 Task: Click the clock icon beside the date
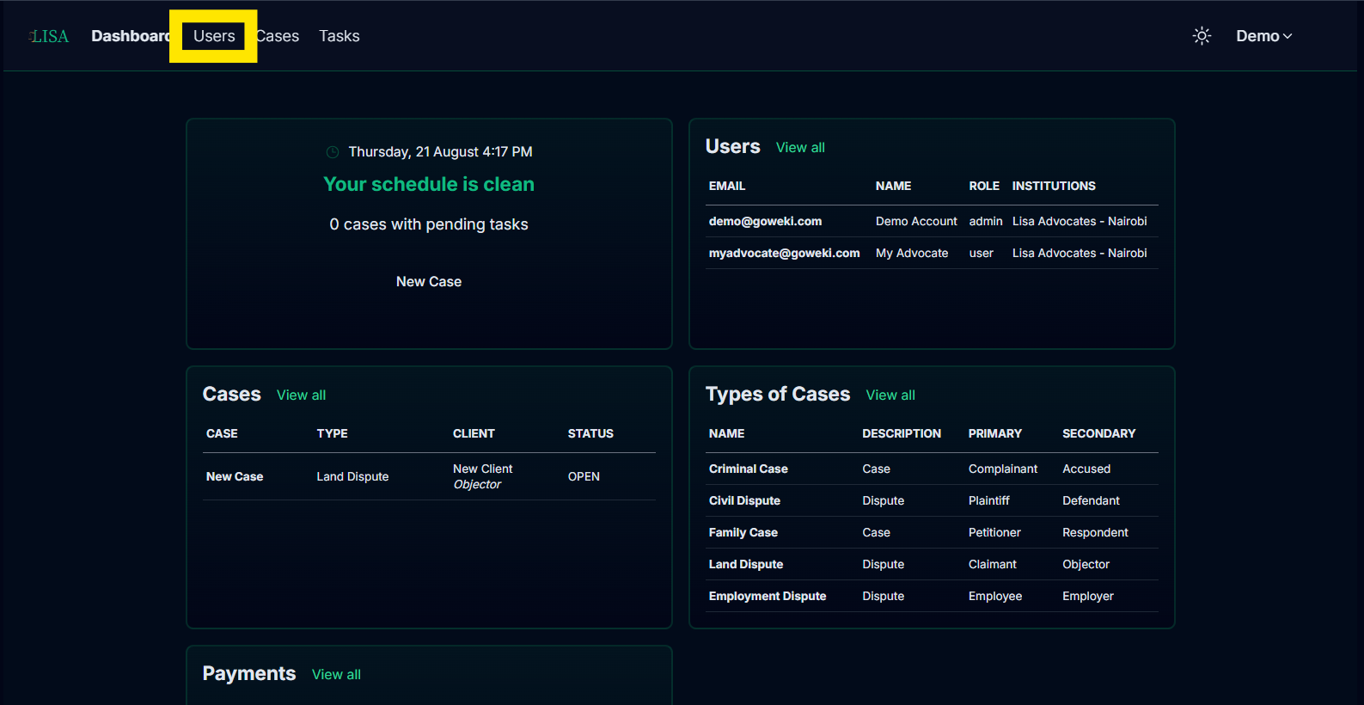click(333, 152)
